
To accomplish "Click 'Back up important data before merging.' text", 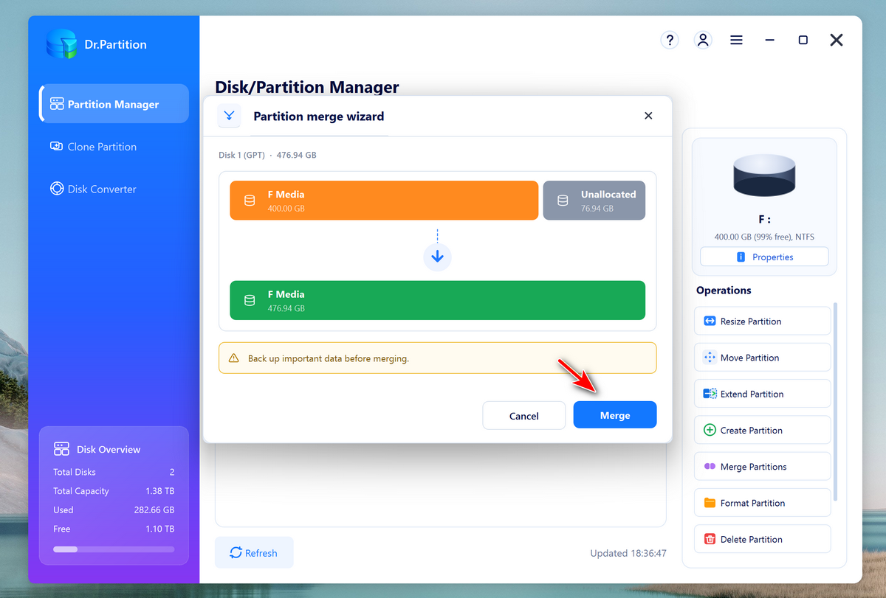I will pos(329,358).
